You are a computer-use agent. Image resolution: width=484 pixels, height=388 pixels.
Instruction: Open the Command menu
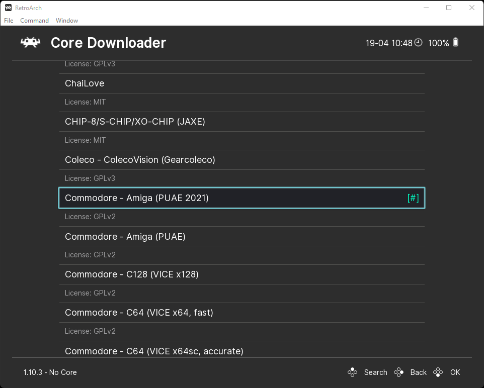point(34,21)
